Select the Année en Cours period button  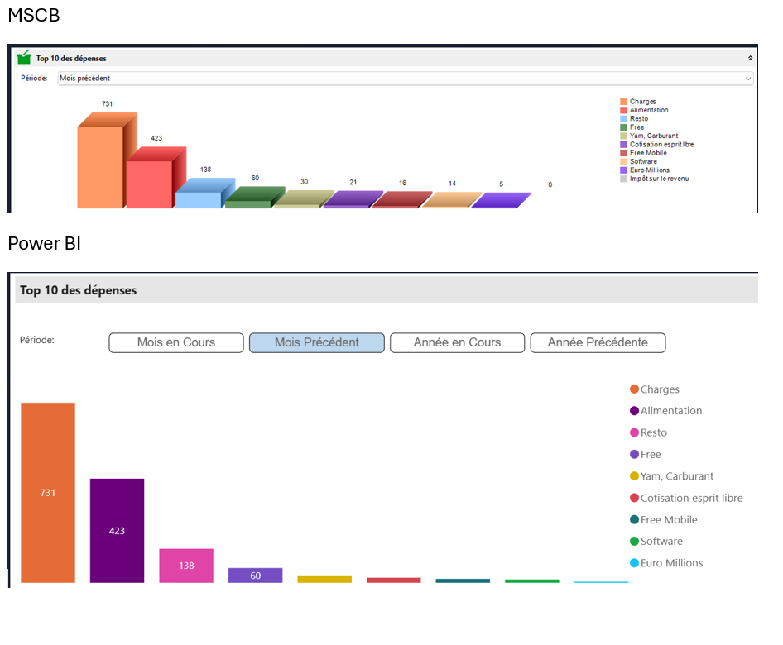457,342
